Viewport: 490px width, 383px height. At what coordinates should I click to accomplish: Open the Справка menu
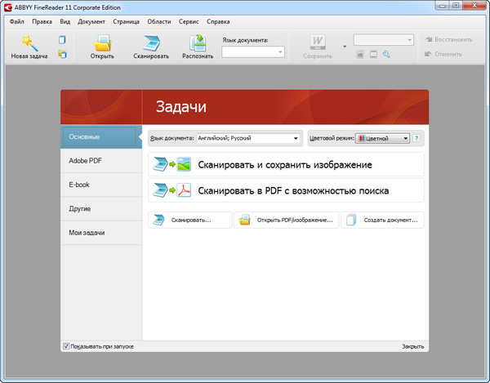pos(218,21)
